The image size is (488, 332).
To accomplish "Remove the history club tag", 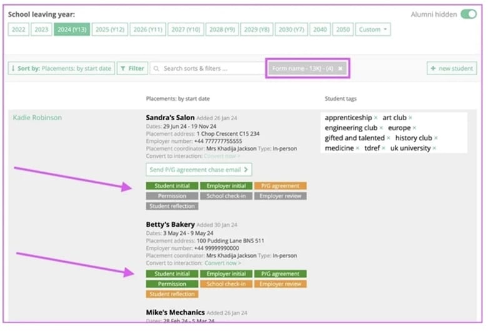I will click(x=435, y=138).
